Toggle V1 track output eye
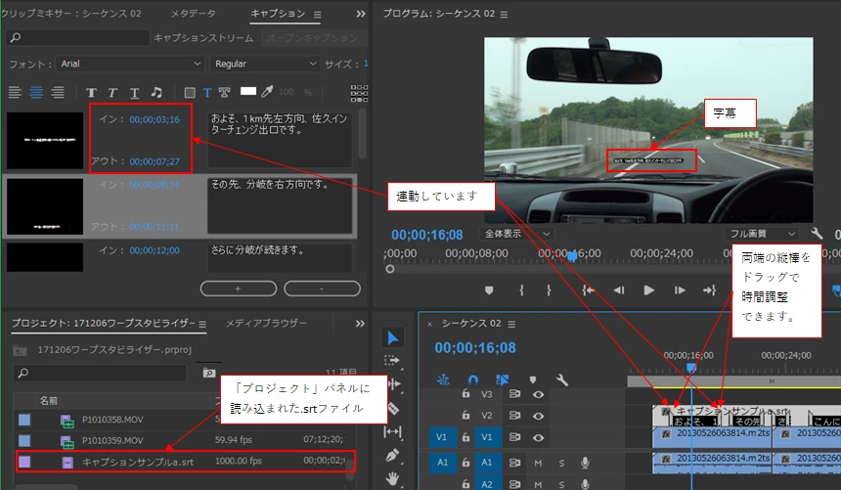Viewport: 841px width, 490px height. (538, 437)
